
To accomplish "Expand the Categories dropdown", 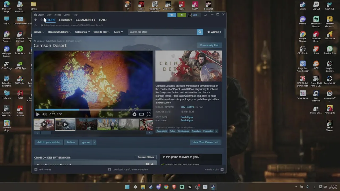I will click(82, 32).
